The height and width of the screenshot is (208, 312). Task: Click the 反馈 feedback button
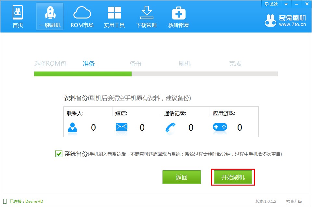pyautogui.click(x=271, y=4)
